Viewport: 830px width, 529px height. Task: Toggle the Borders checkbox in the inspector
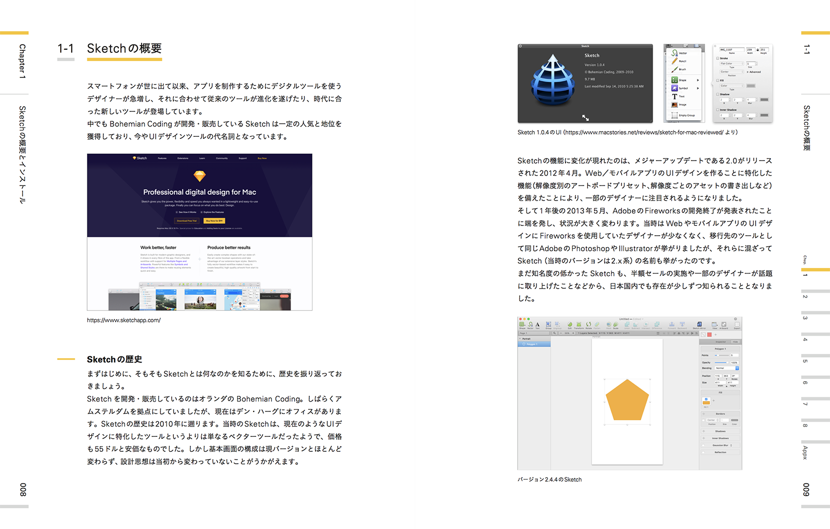pyautogui.click(x=703, y=420)
